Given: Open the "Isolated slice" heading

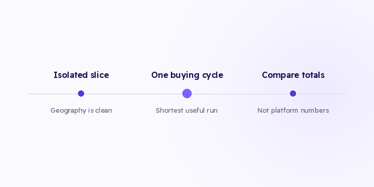Looking at the screenshot, I should [81, 75].
